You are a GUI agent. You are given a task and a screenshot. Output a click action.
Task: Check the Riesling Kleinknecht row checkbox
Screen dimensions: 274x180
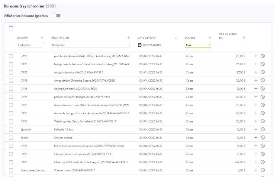(x=11, y=89)
